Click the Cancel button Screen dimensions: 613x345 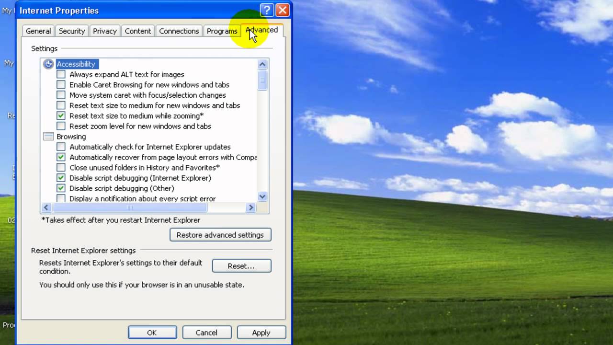click(x=206, y=333)
